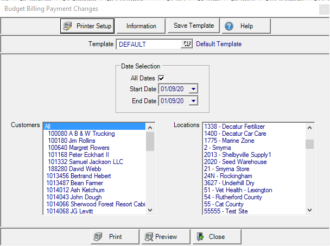This screenshot has width=330, height=246.
Task: Click the Template name input field
Action: [148, 44]
